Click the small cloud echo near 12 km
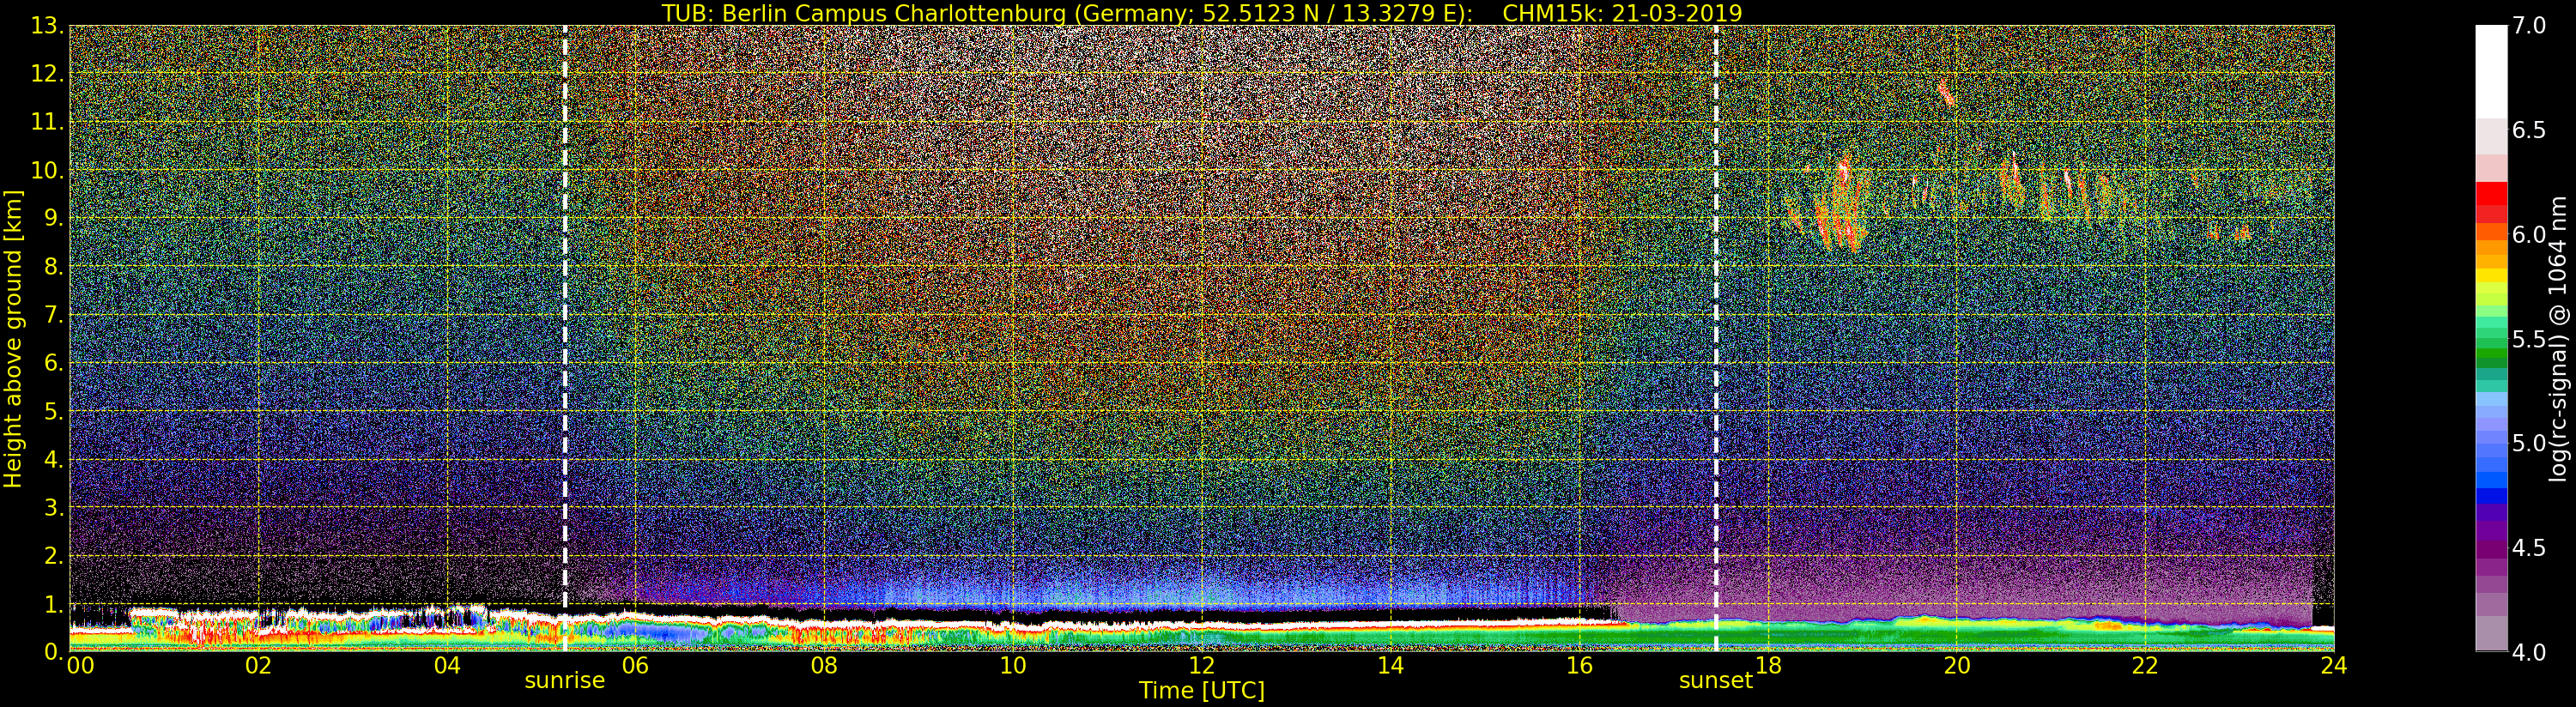Screen dimensions: 2576x707 [x=1946, y=92]
